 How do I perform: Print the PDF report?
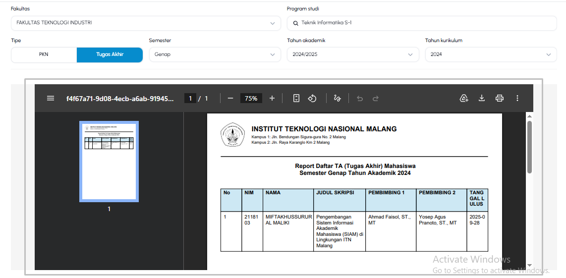pos(500,98)
